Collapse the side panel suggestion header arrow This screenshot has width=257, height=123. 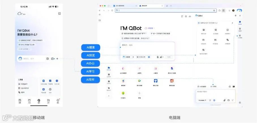coord(232,23)
